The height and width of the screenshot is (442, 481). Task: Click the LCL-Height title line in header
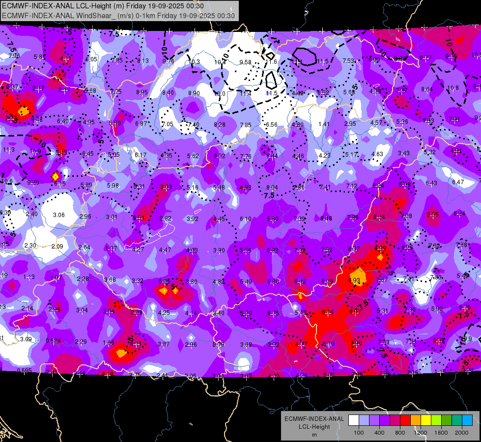point(103,6)
